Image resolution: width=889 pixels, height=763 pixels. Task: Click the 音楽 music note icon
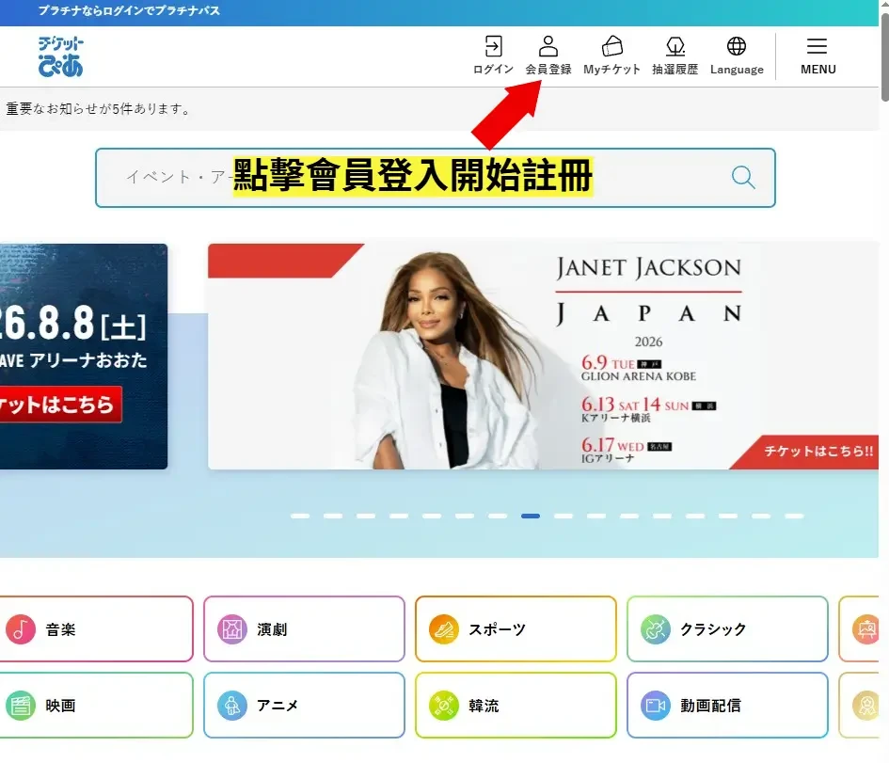tap(21, 629)
